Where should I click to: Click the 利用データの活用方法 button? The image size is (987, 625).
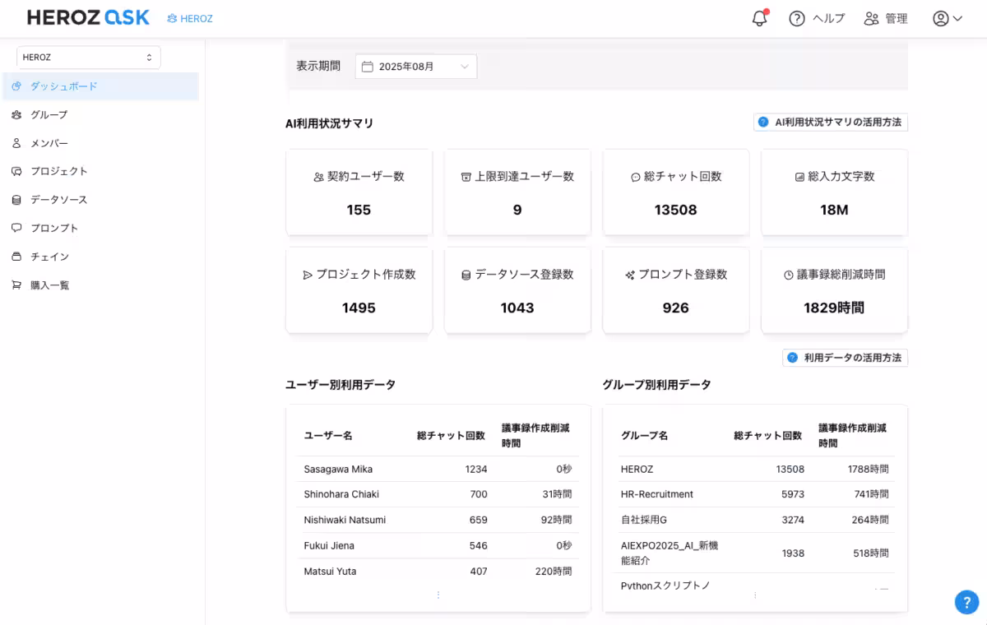[x=845, y=358]
